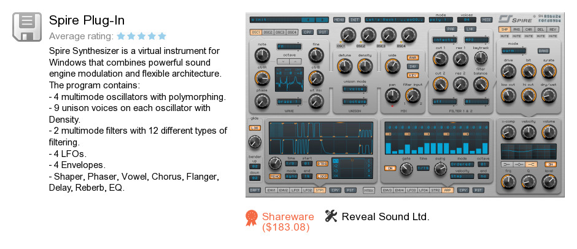Open the FM oscillator mode dropdown
Screen dimensions: 577x249
[289, 47]
